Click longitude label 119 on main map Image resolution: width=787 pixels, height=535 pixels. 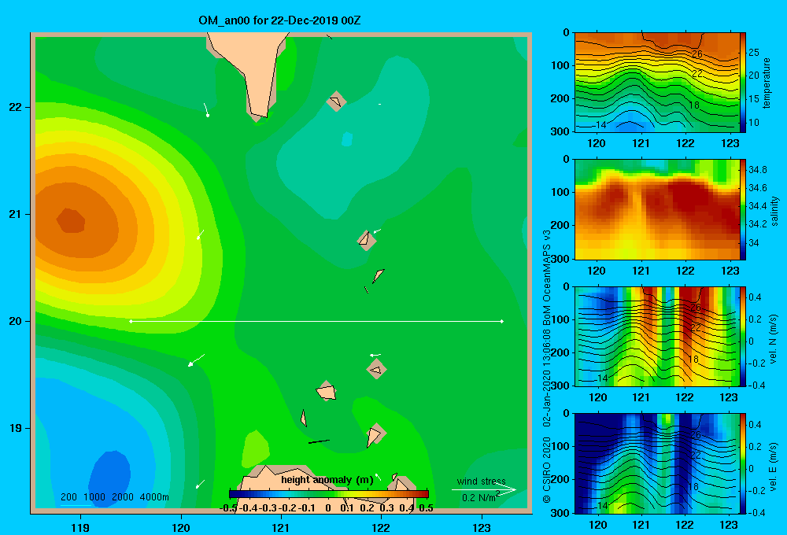coord(80,527)
